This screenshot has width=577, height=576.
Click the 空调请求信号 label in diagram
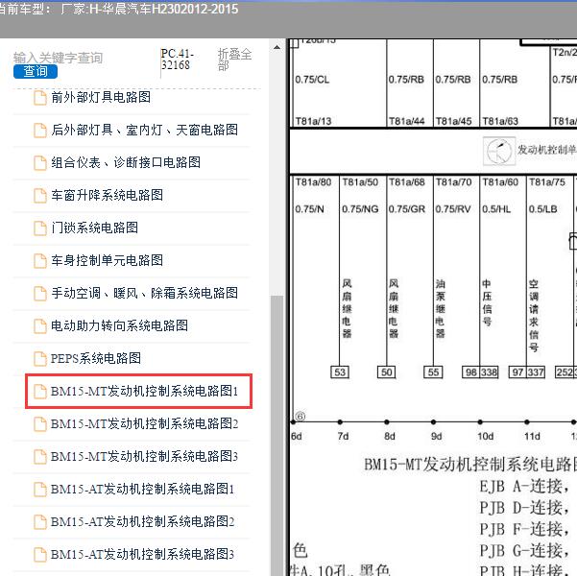click(534, 316)
